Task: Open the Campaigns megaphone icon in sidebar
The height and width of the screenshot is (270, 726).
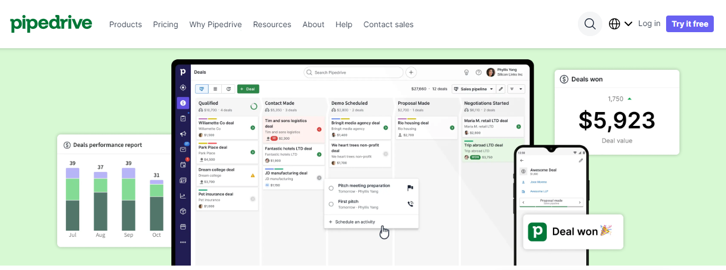Action: click(183, 134)
